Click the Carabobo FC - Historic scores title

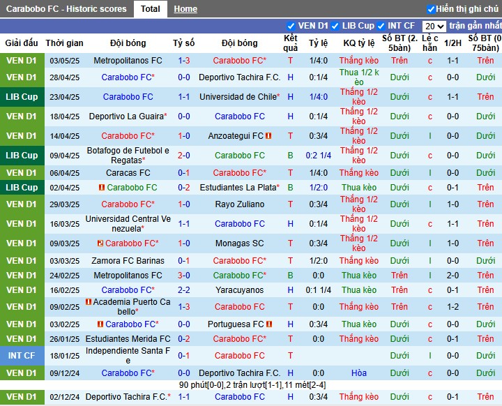(66, 8)
